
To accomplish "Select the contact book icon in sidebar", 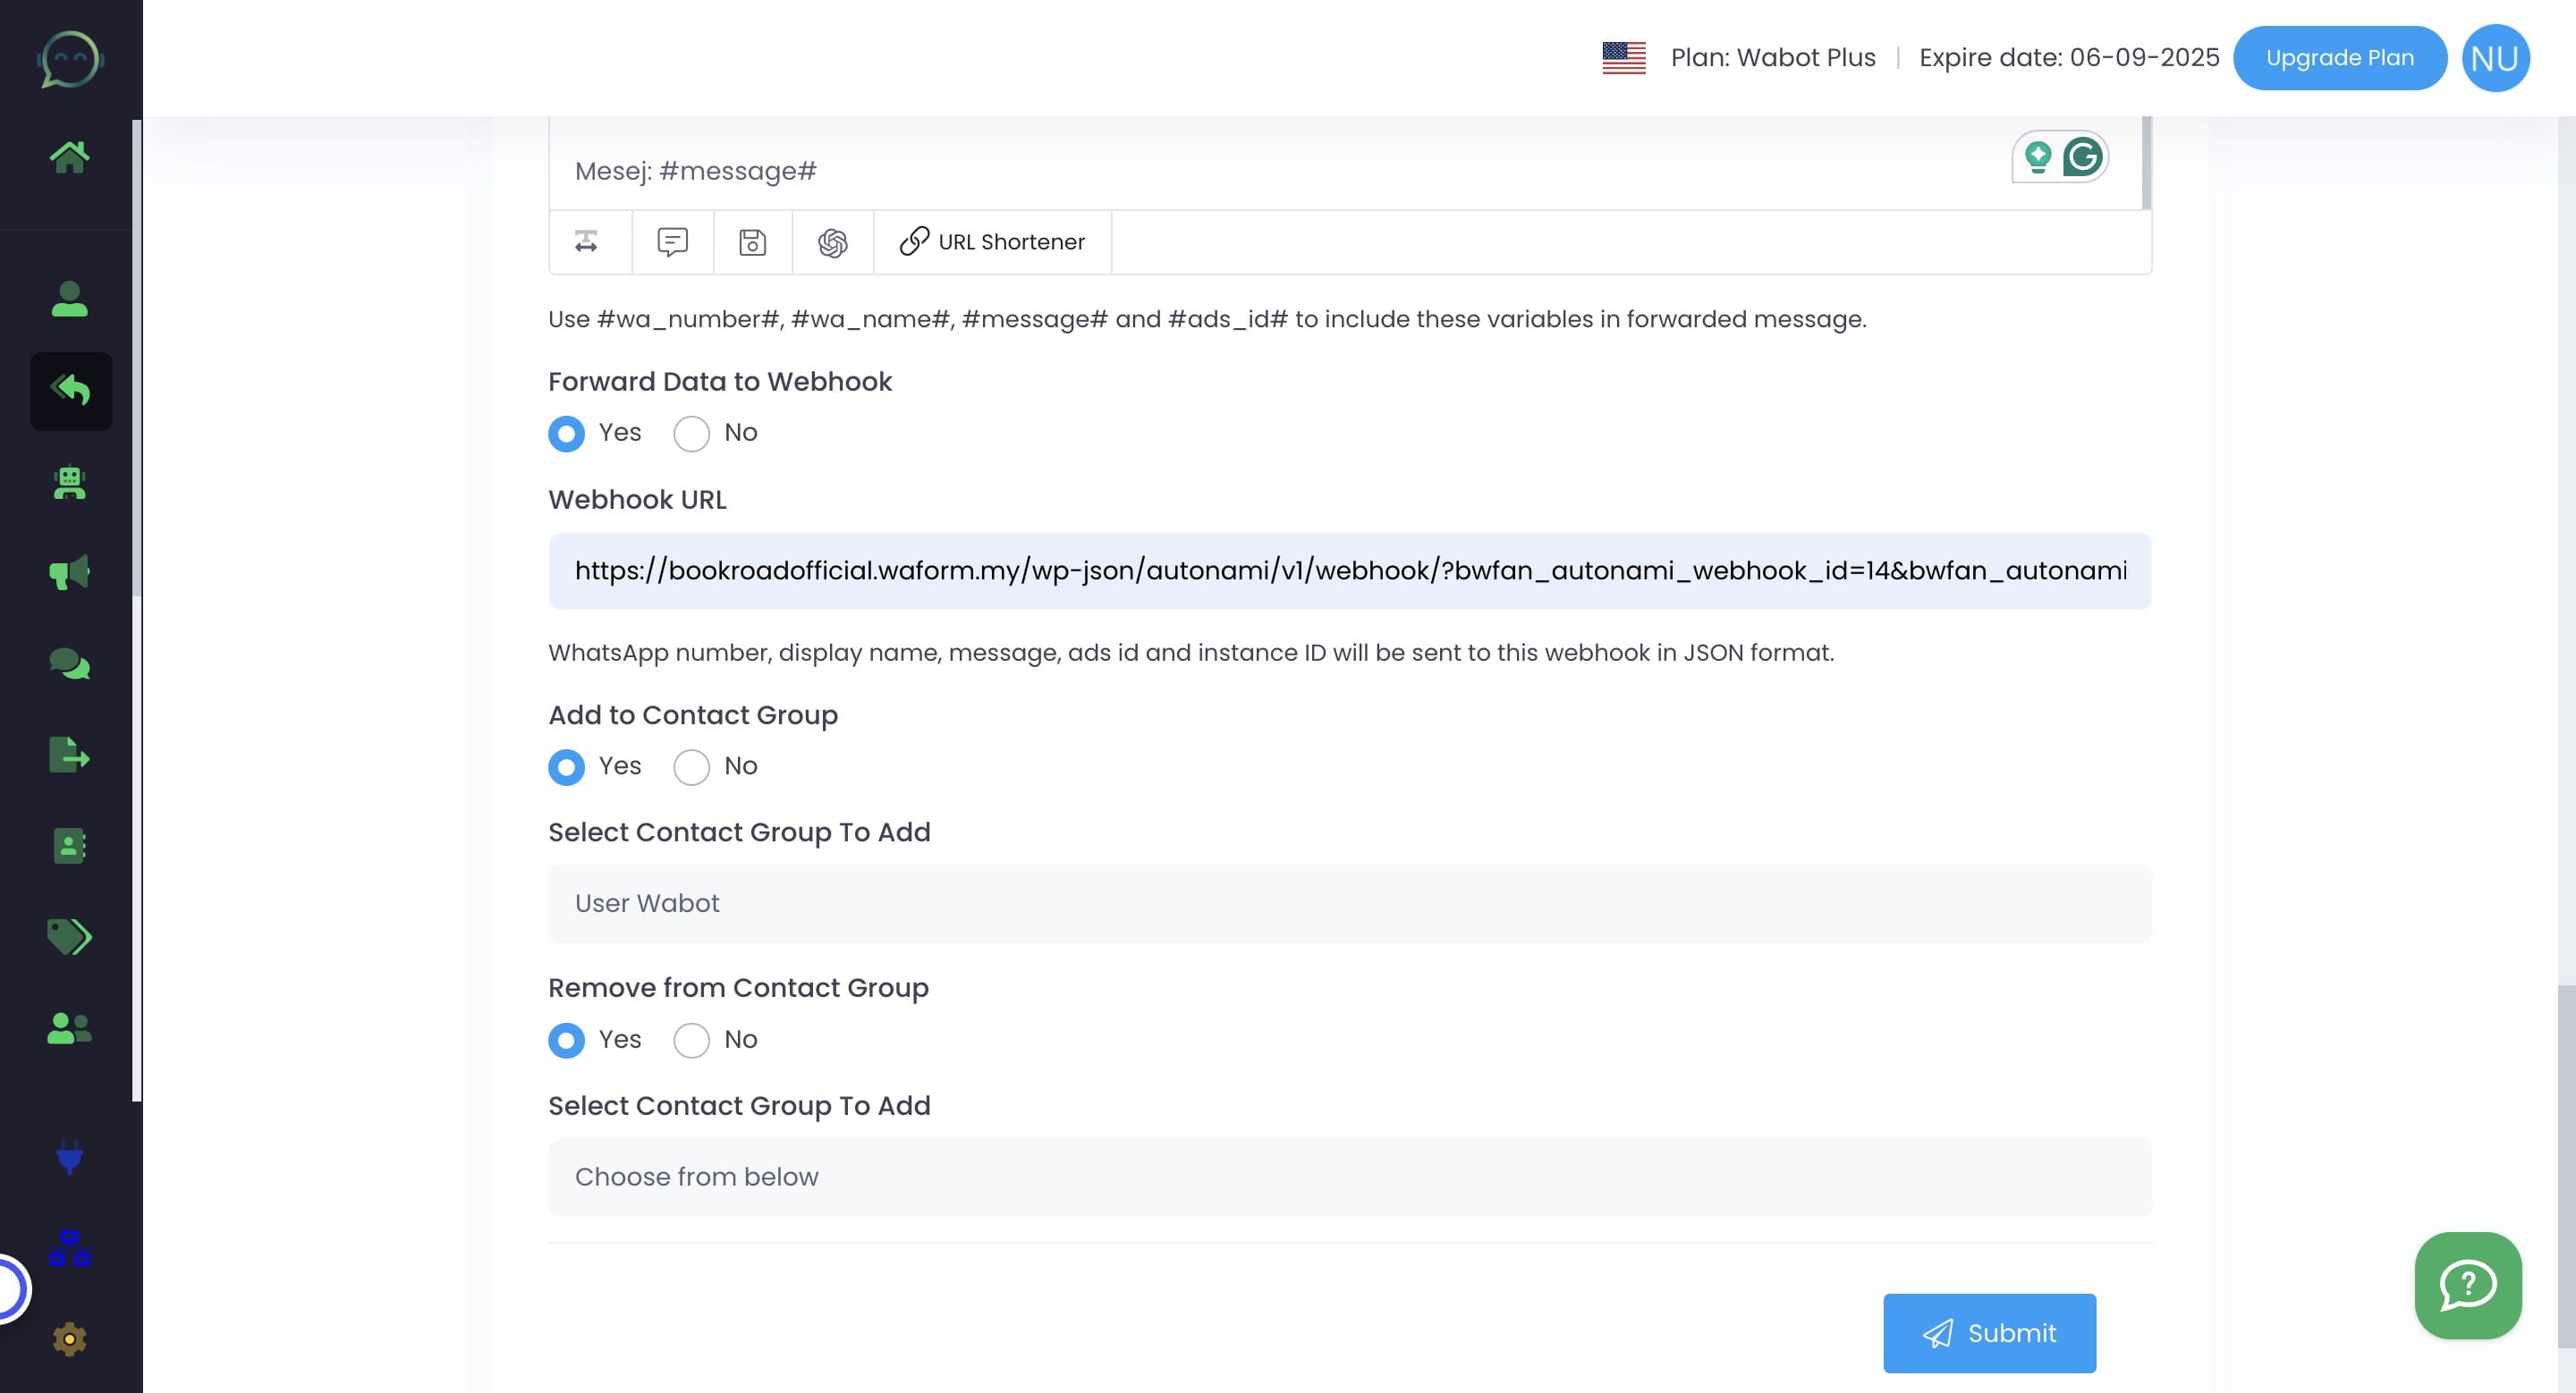I will point(71,847).
